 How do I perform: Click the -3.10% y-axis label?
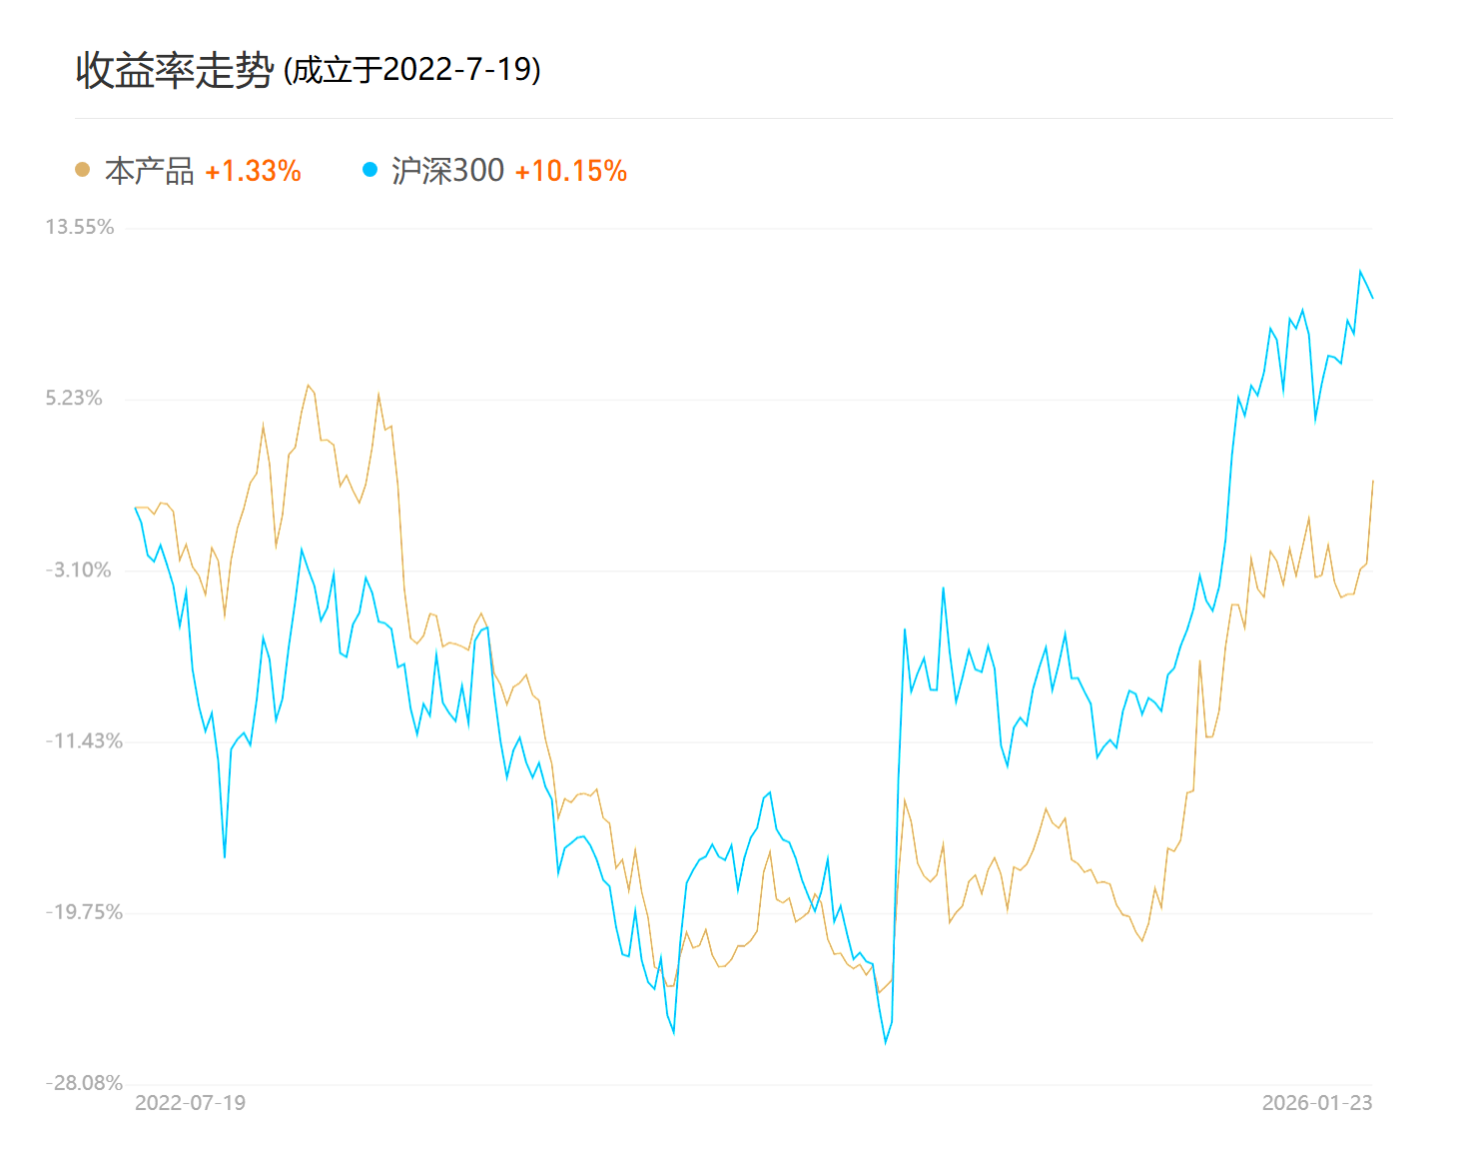pyautogui.click(x=78, y=570)
